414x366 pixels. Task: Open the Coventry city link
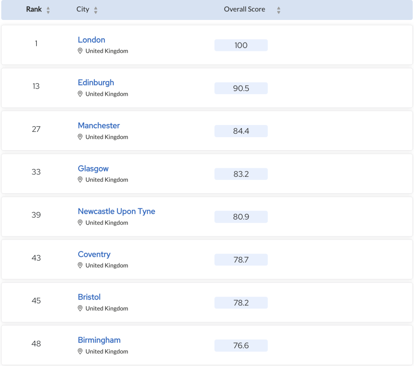[94, 254]
